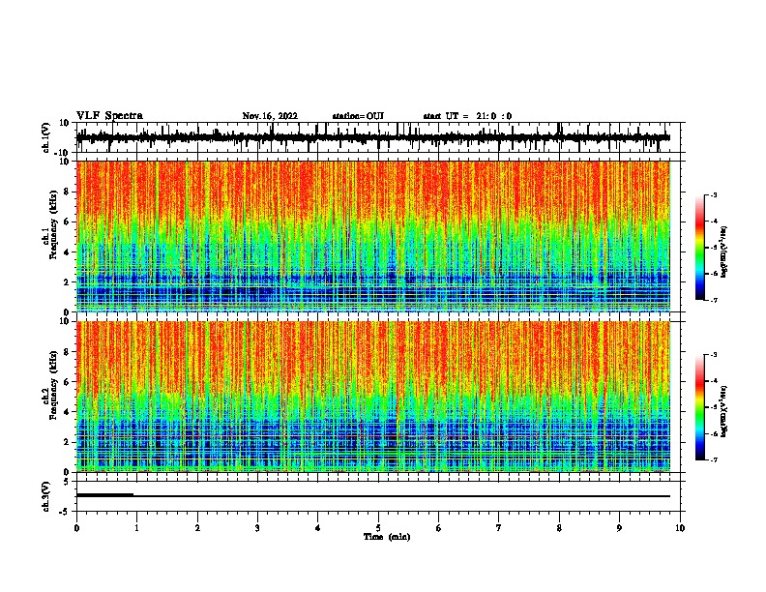Screen dimensions: 766x592
Task: Click the time axis tick label "9"
Action: coord(619,528)
